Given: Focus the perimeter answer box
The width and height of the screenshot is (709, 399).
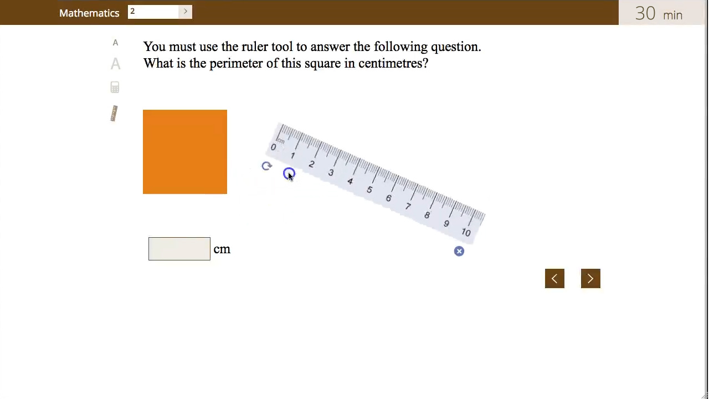Looking at the screenshot, I should (x=179, y=249).
